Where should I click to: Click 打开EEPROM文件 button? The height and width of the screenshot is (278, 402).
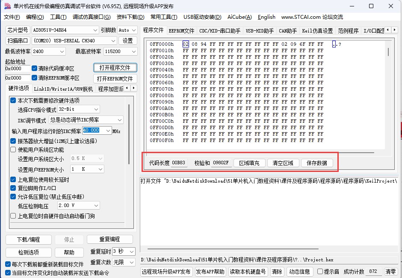(x=115, y=79)
